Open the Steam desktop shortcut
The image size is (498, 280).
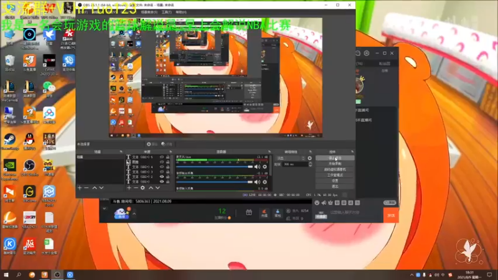[9, 142]
